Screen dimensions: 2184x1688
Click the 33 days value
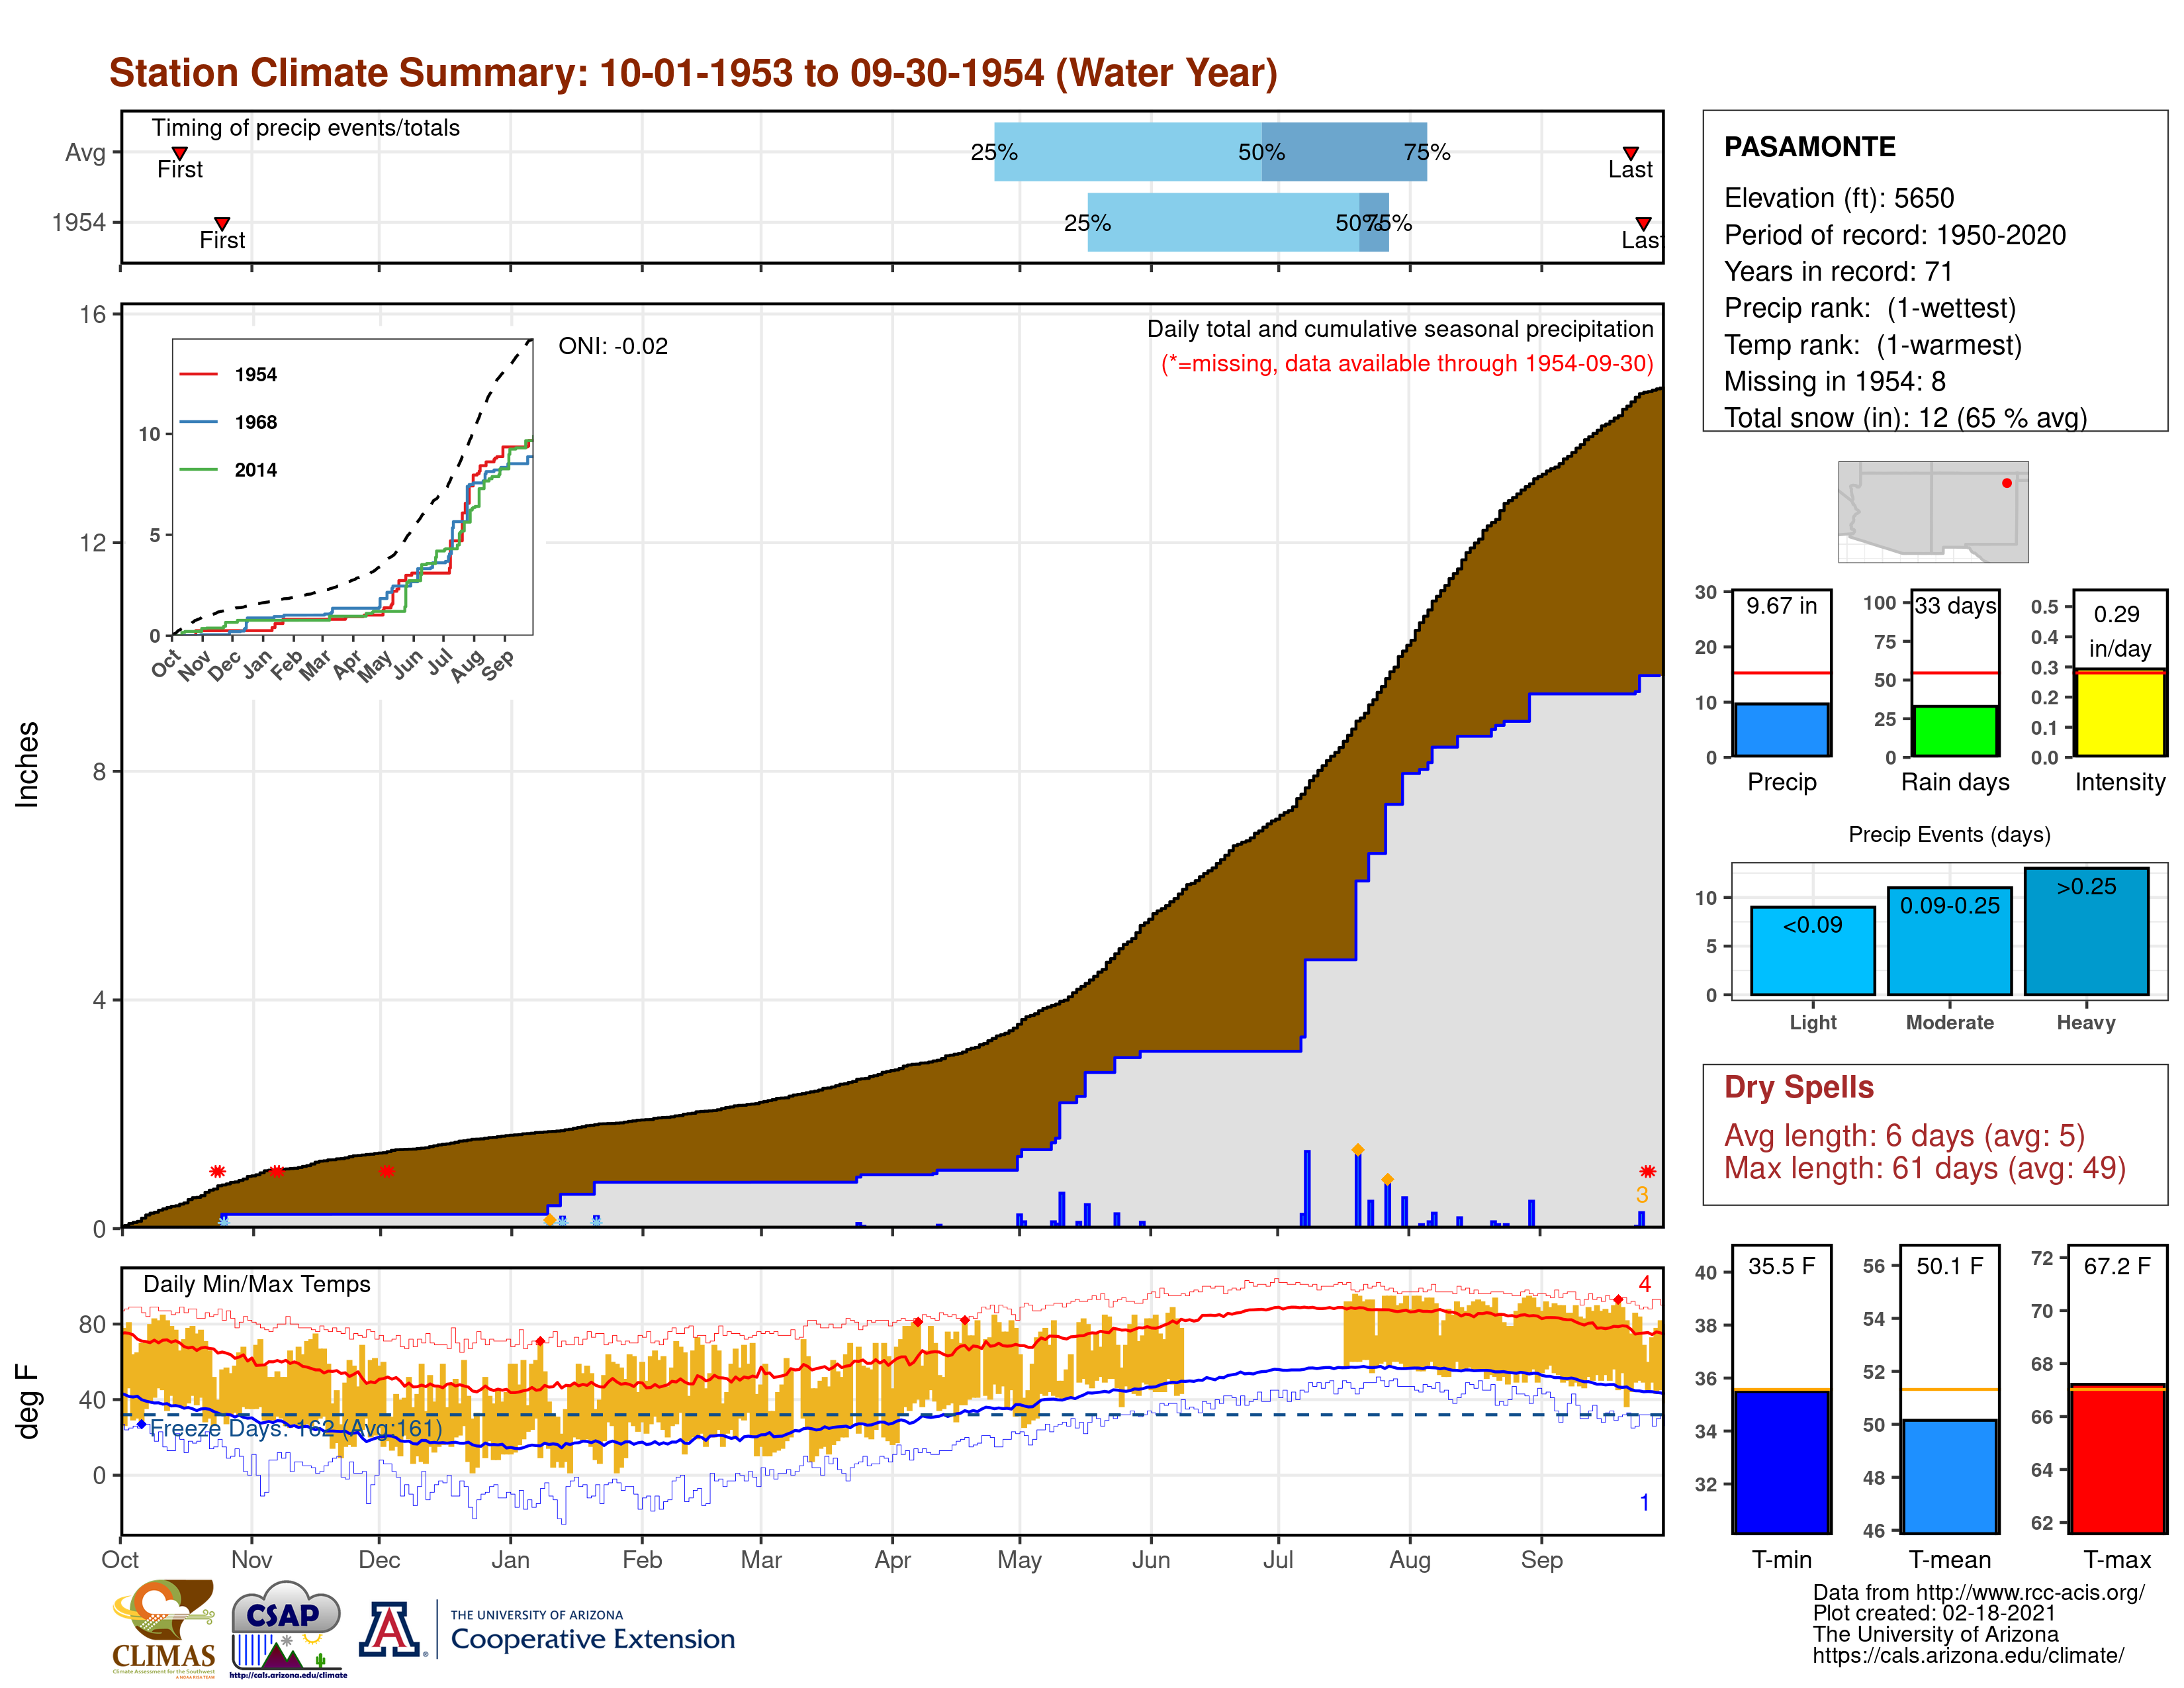[x=1955, y=605]
